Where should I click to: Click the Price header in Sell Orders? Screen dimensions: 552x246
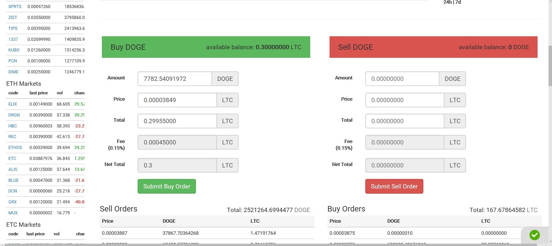tap(108, 221)
